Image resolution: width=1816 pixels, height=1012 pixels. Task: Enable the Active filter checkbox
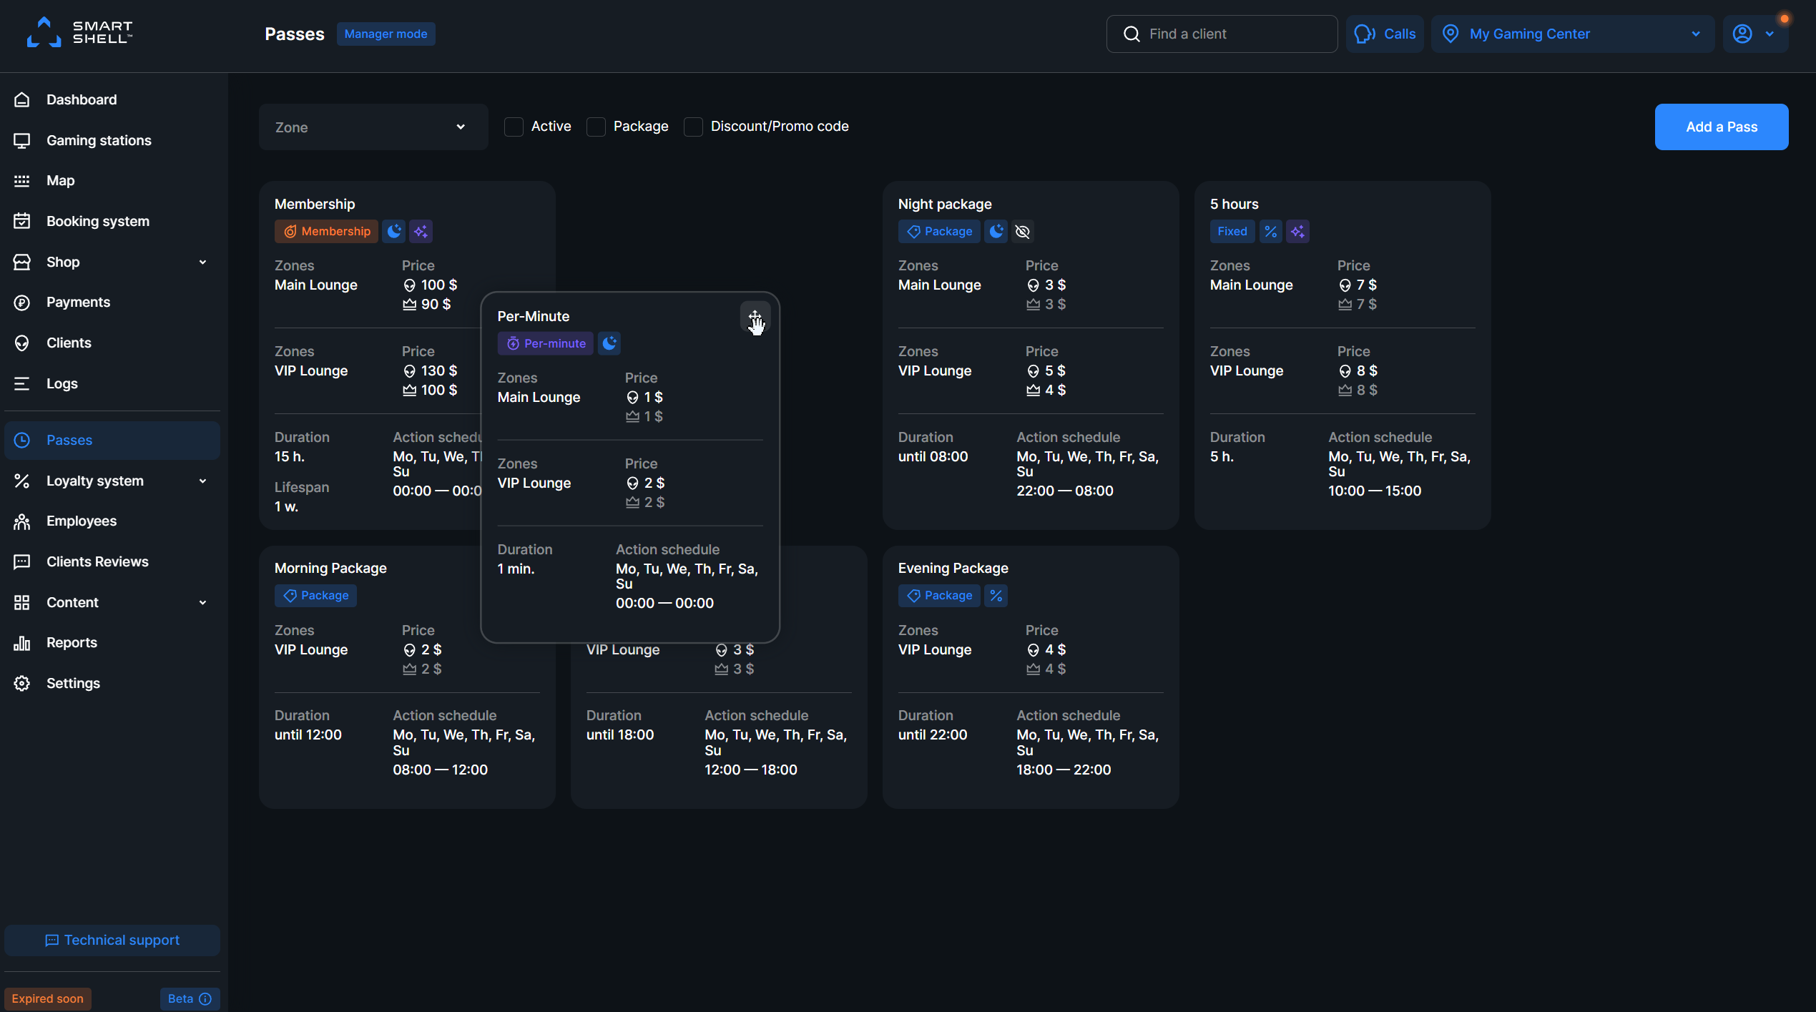[514, 127]
